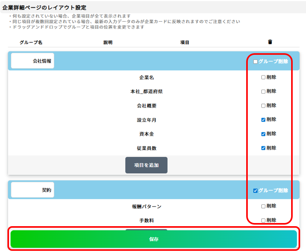This screenshot has height=252, width=306.
Task: Select the 企業名 item row
Action: point(147,77)
